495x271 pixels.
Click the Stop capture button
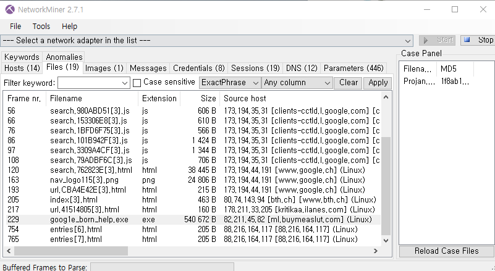tap(478, 40)
